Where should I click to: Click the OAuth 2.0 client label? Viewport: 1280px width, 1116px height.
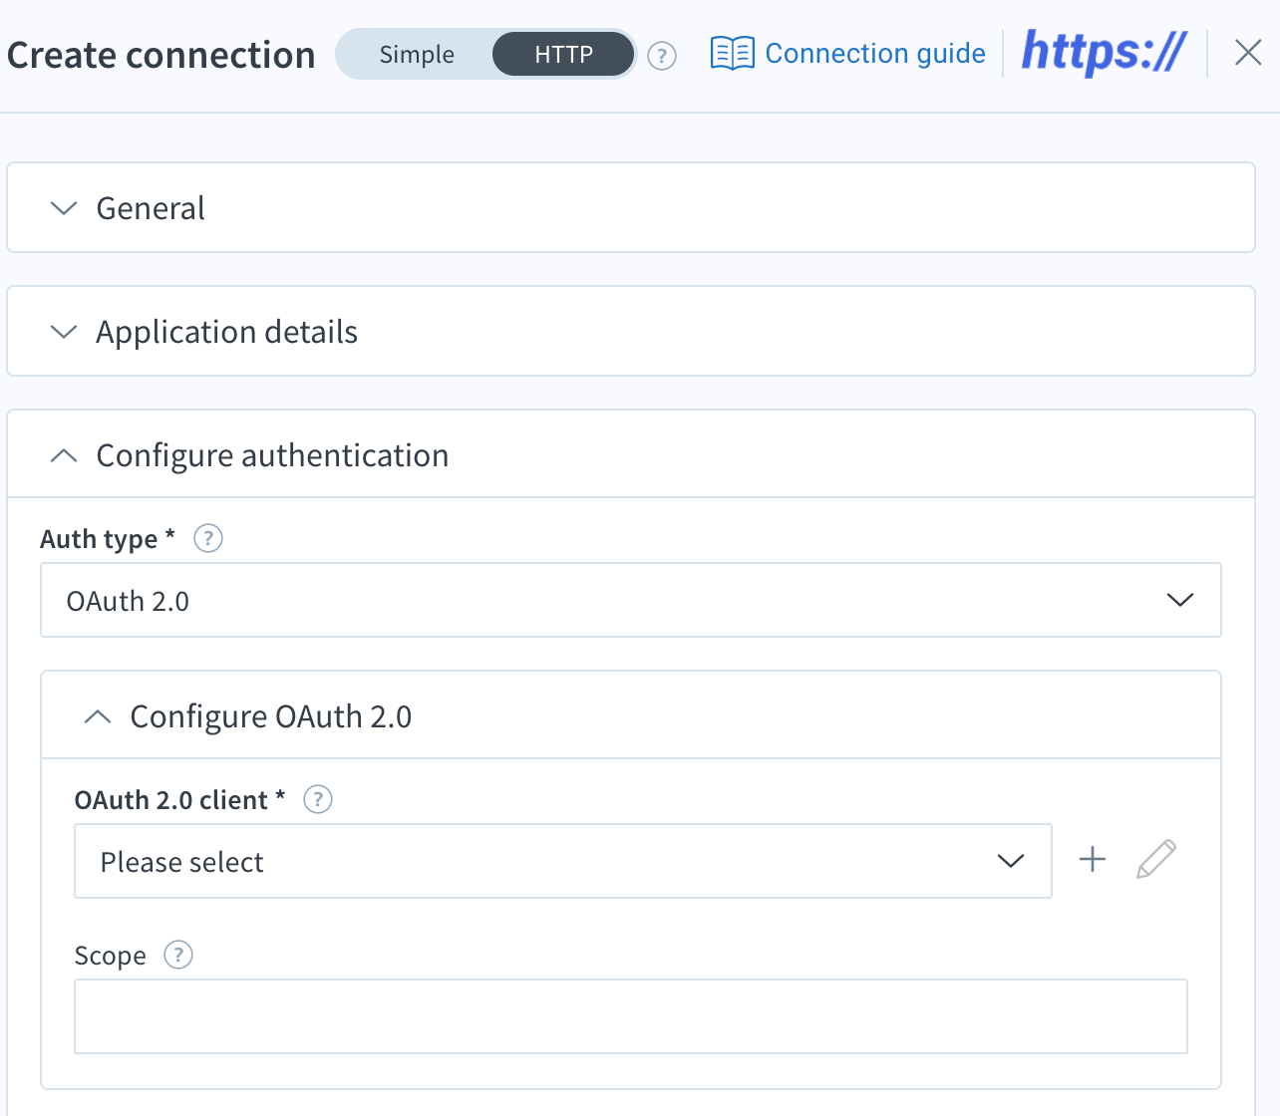[180, 800]
